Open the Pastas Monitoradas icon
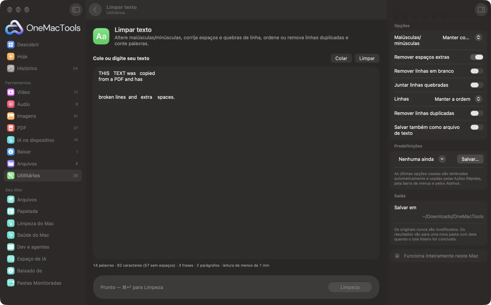This screenshot has height=305, width=491. tap(11, 283)
